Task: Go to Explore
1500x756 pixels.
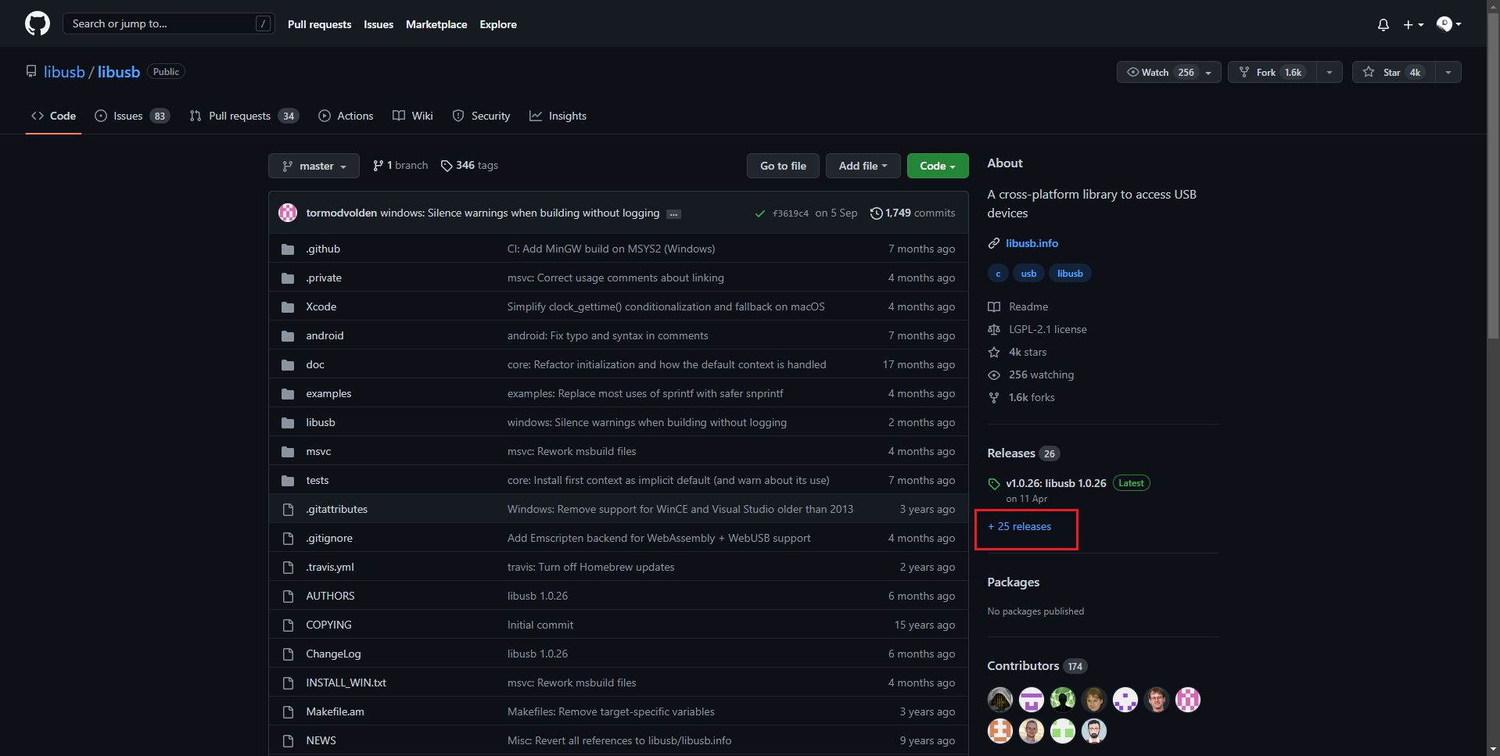Action: pos(498,24)
